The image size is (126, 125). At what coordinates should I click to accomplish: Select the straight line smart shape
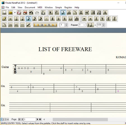click(x=22, y=25)
